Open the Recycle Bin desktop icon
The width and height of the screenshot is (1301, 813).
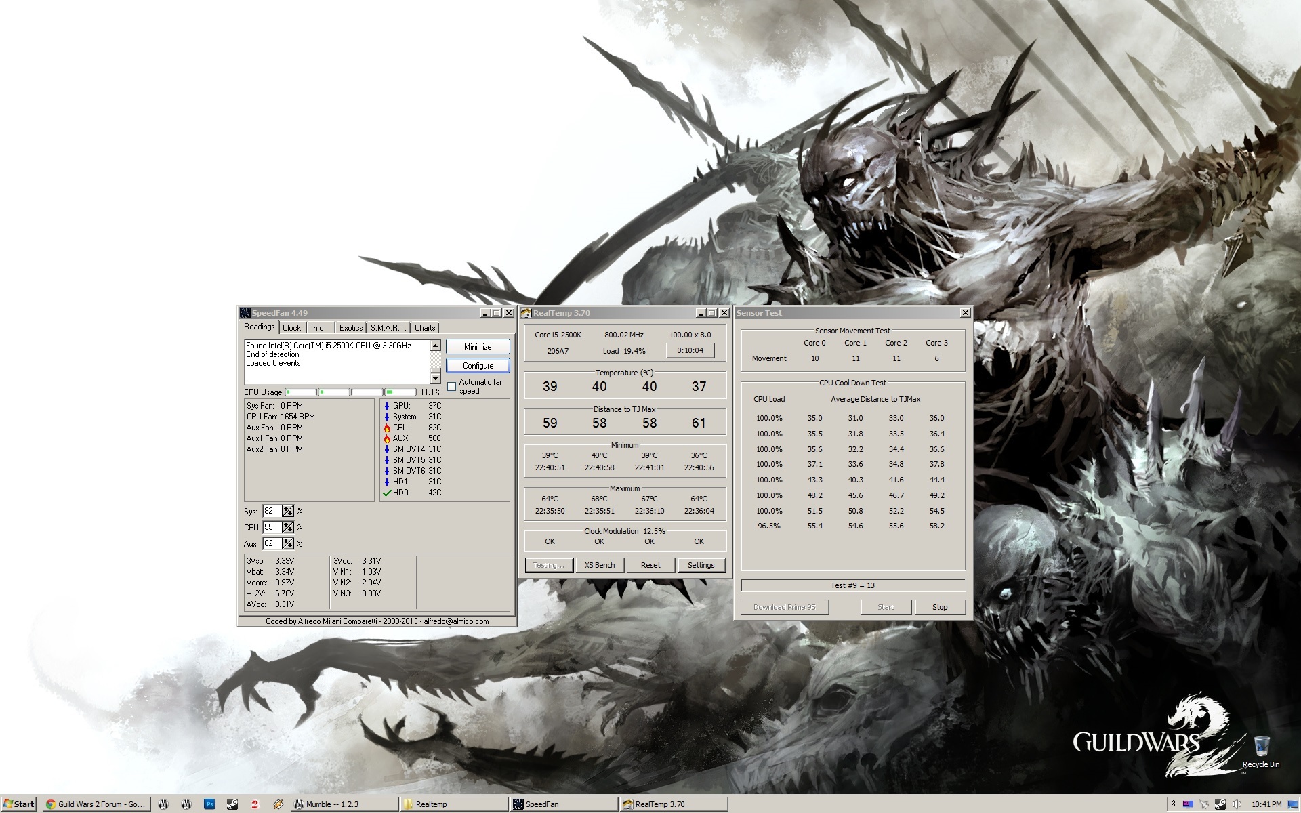click(x=1260, y=752)
